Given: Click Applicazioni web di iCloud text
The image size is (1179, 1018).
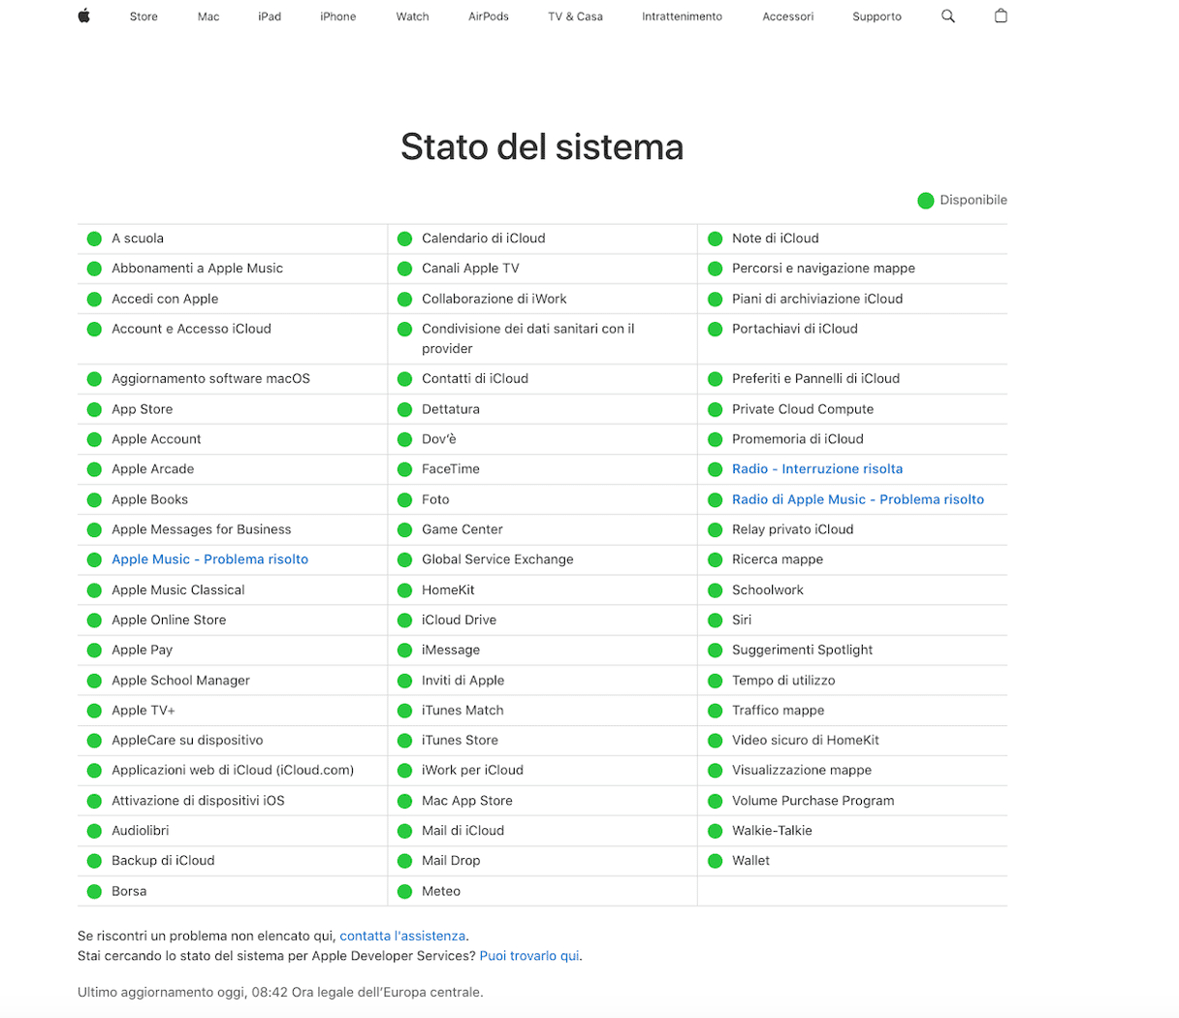Looking at the screenshot, I should coord(233,771).
